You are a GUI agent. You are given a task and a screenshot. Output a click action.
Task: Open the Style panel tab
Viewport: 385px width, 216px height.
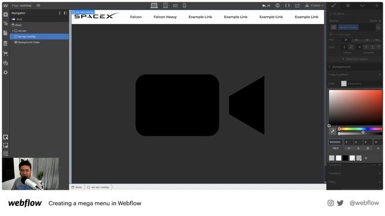pos(333,5)
